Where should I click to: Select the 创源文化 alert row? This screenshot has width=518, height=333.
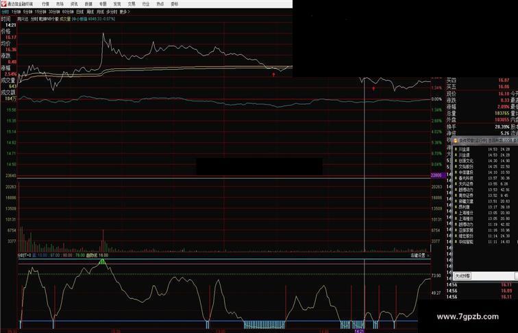pos(486,161)
